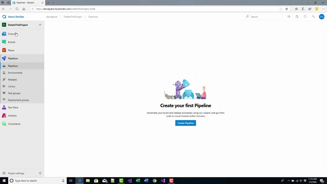
Task: Click the yellow extension icon
Action: [x=317, y=9]
